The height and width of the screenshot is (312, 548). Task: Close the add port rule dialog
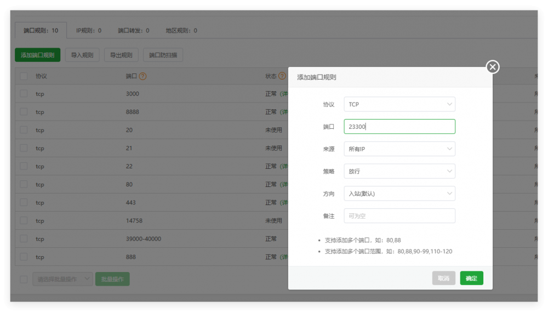[493, 67]
